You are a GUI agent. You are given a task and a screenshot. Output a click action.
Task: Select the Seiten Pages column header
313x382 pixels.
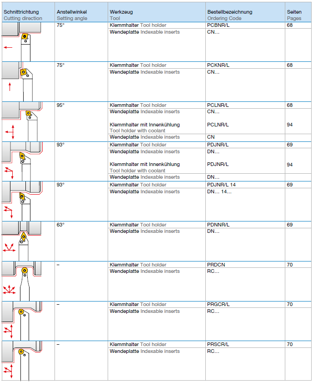pos(294,15)
